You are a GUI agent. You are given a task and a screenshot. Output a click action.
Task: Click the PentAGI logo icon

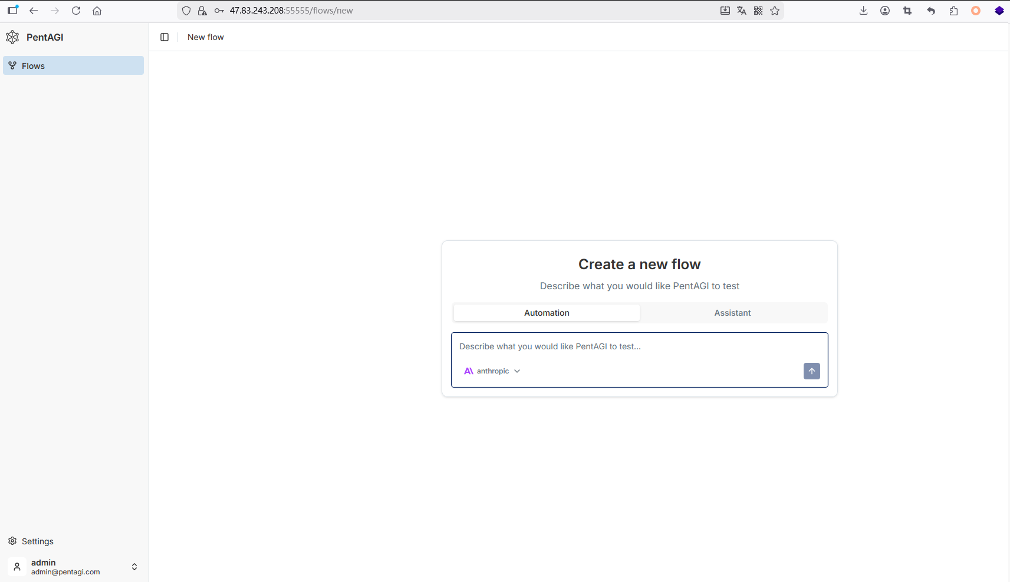pyautogui.click(x=12, y=37)
